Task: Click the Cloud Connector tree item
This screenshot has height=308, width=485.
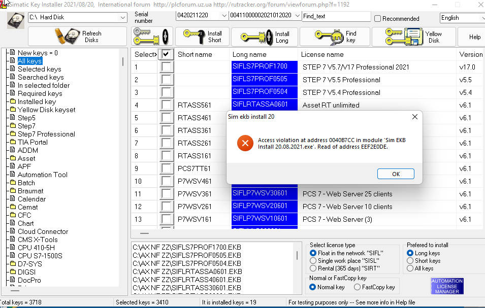Action: [x=43, y=231]
